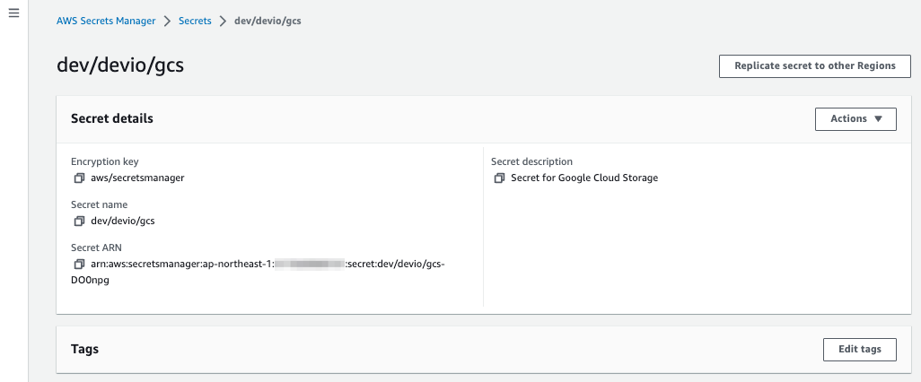This screenshot has height=382, width=921.
Task: Go to AWS Secrets Manager breadcrumb
Action: tap(106, 22)
